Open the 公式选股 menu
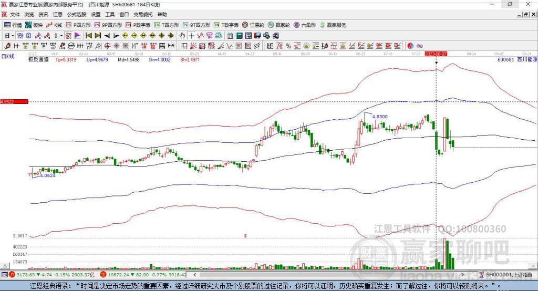 pos(77,14)
